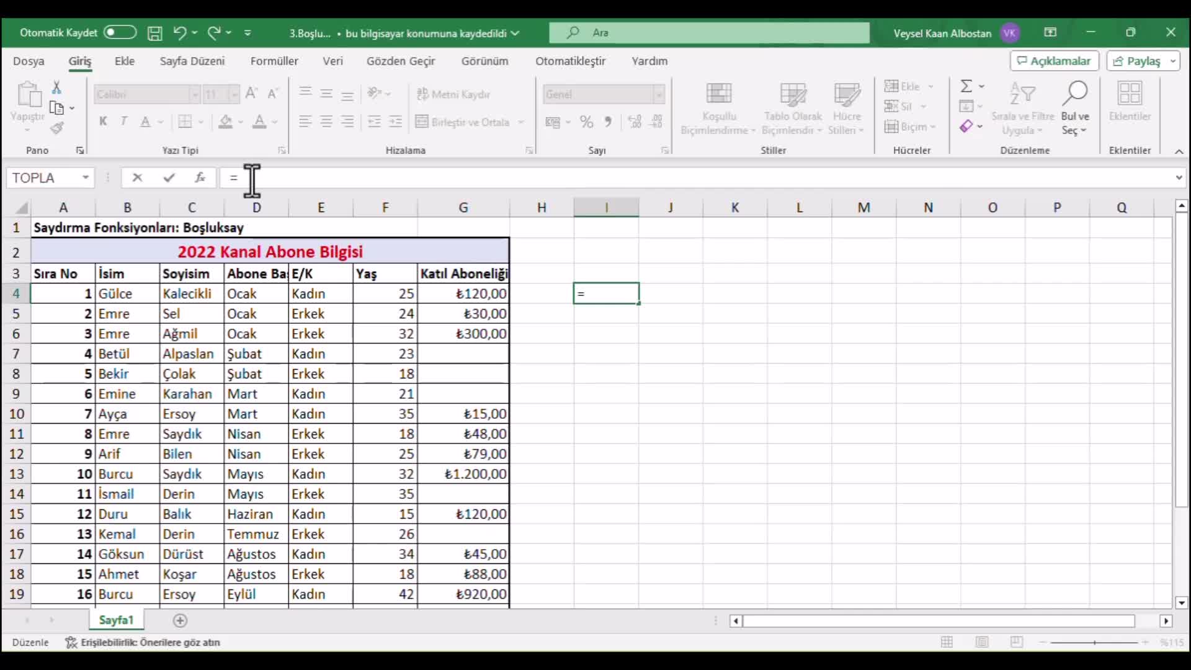Open Koşullu Biçimlendirme menu
Screen dimensions: 1191x670
coord(718,109)
